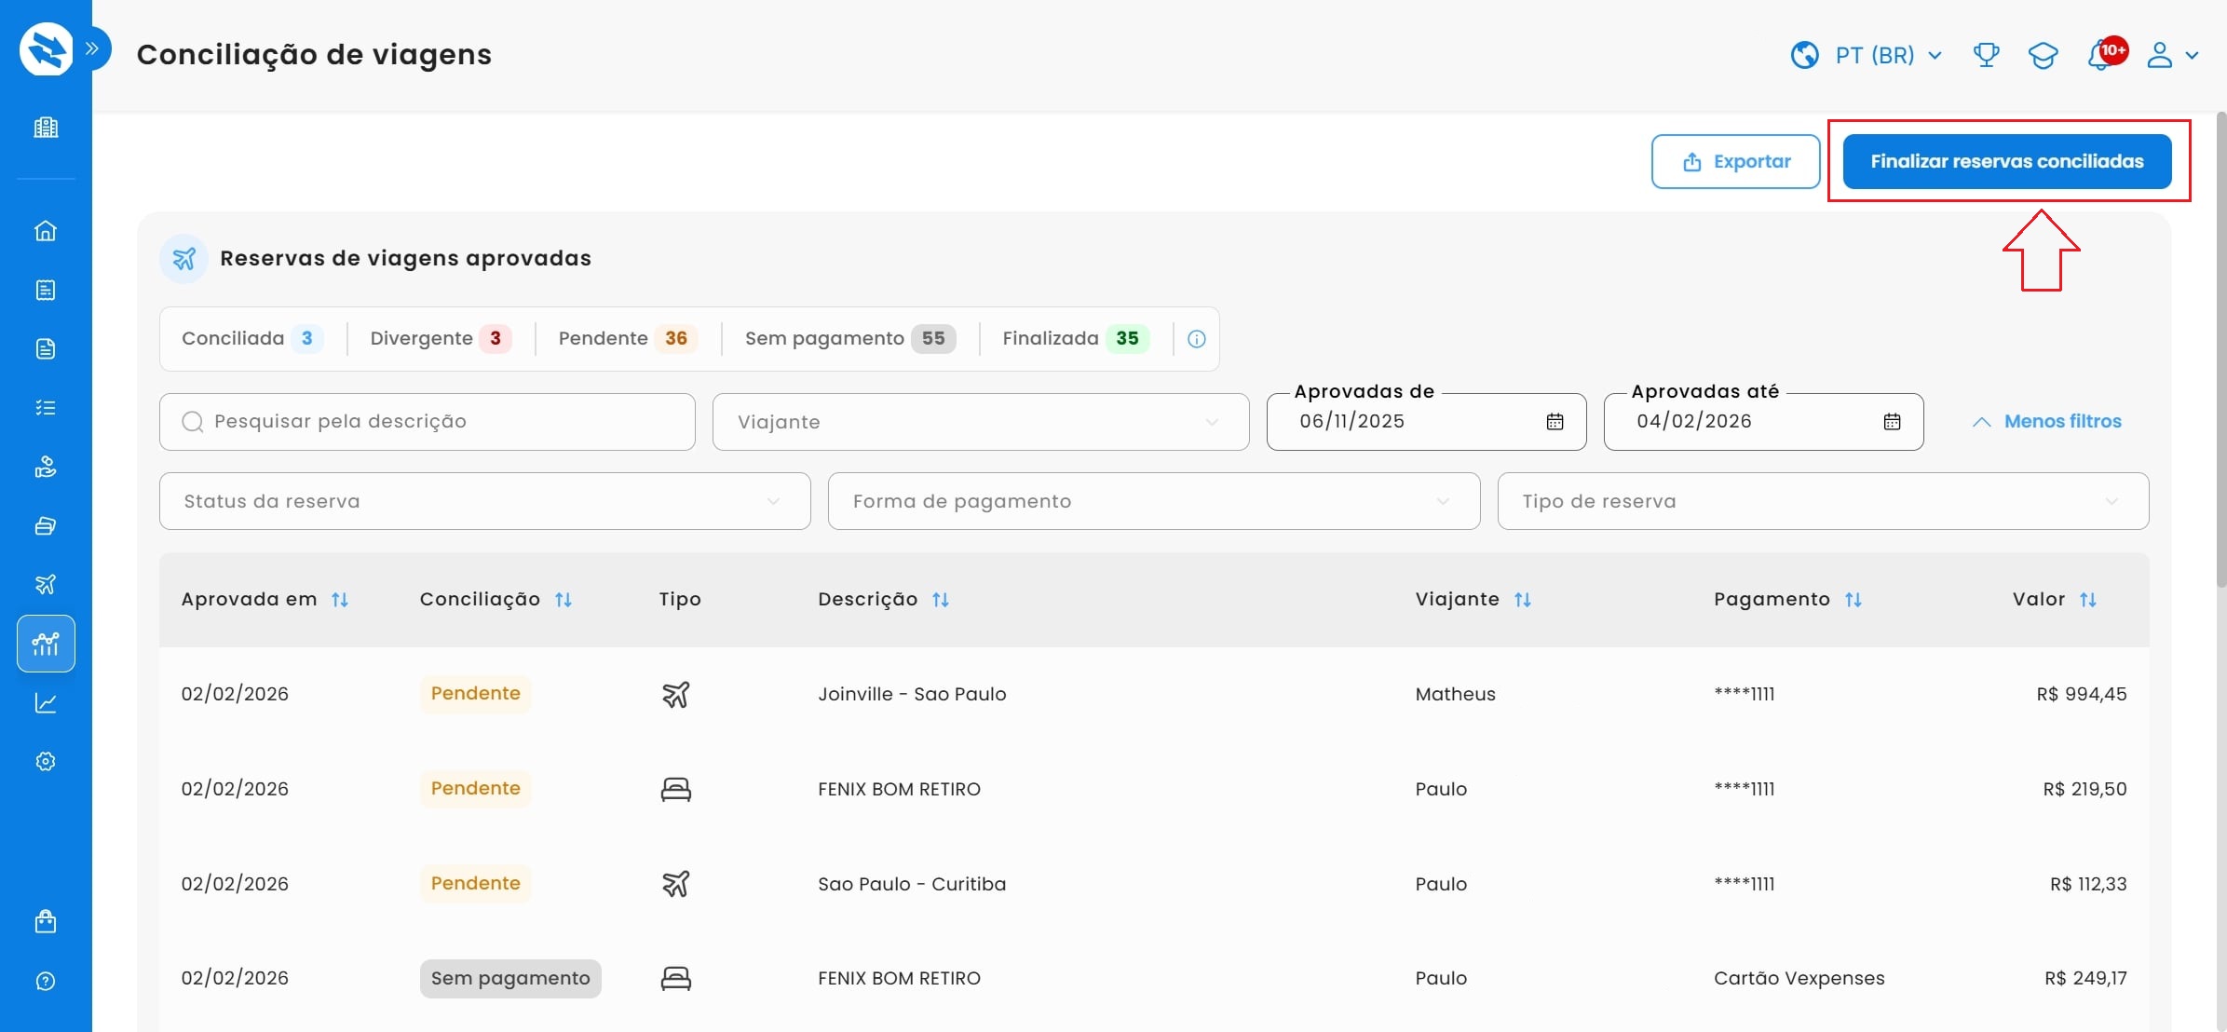Toggle sorting on the Viajante column
The image size is (2227, 1032).
click(x=1523, y=600)
